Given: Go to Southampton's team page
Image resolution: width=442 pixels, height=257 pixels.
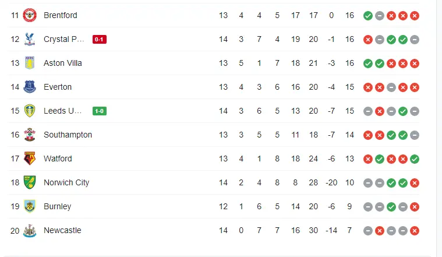Looking at the screenshot, I should pyautogui.click(x=68, y=135).
